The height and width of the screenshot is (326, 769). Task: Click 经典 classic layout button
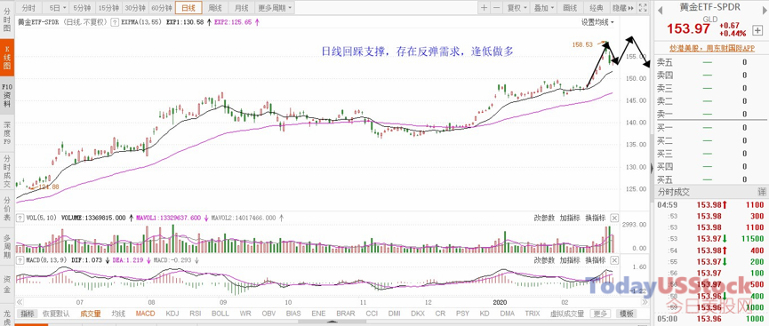597,8
